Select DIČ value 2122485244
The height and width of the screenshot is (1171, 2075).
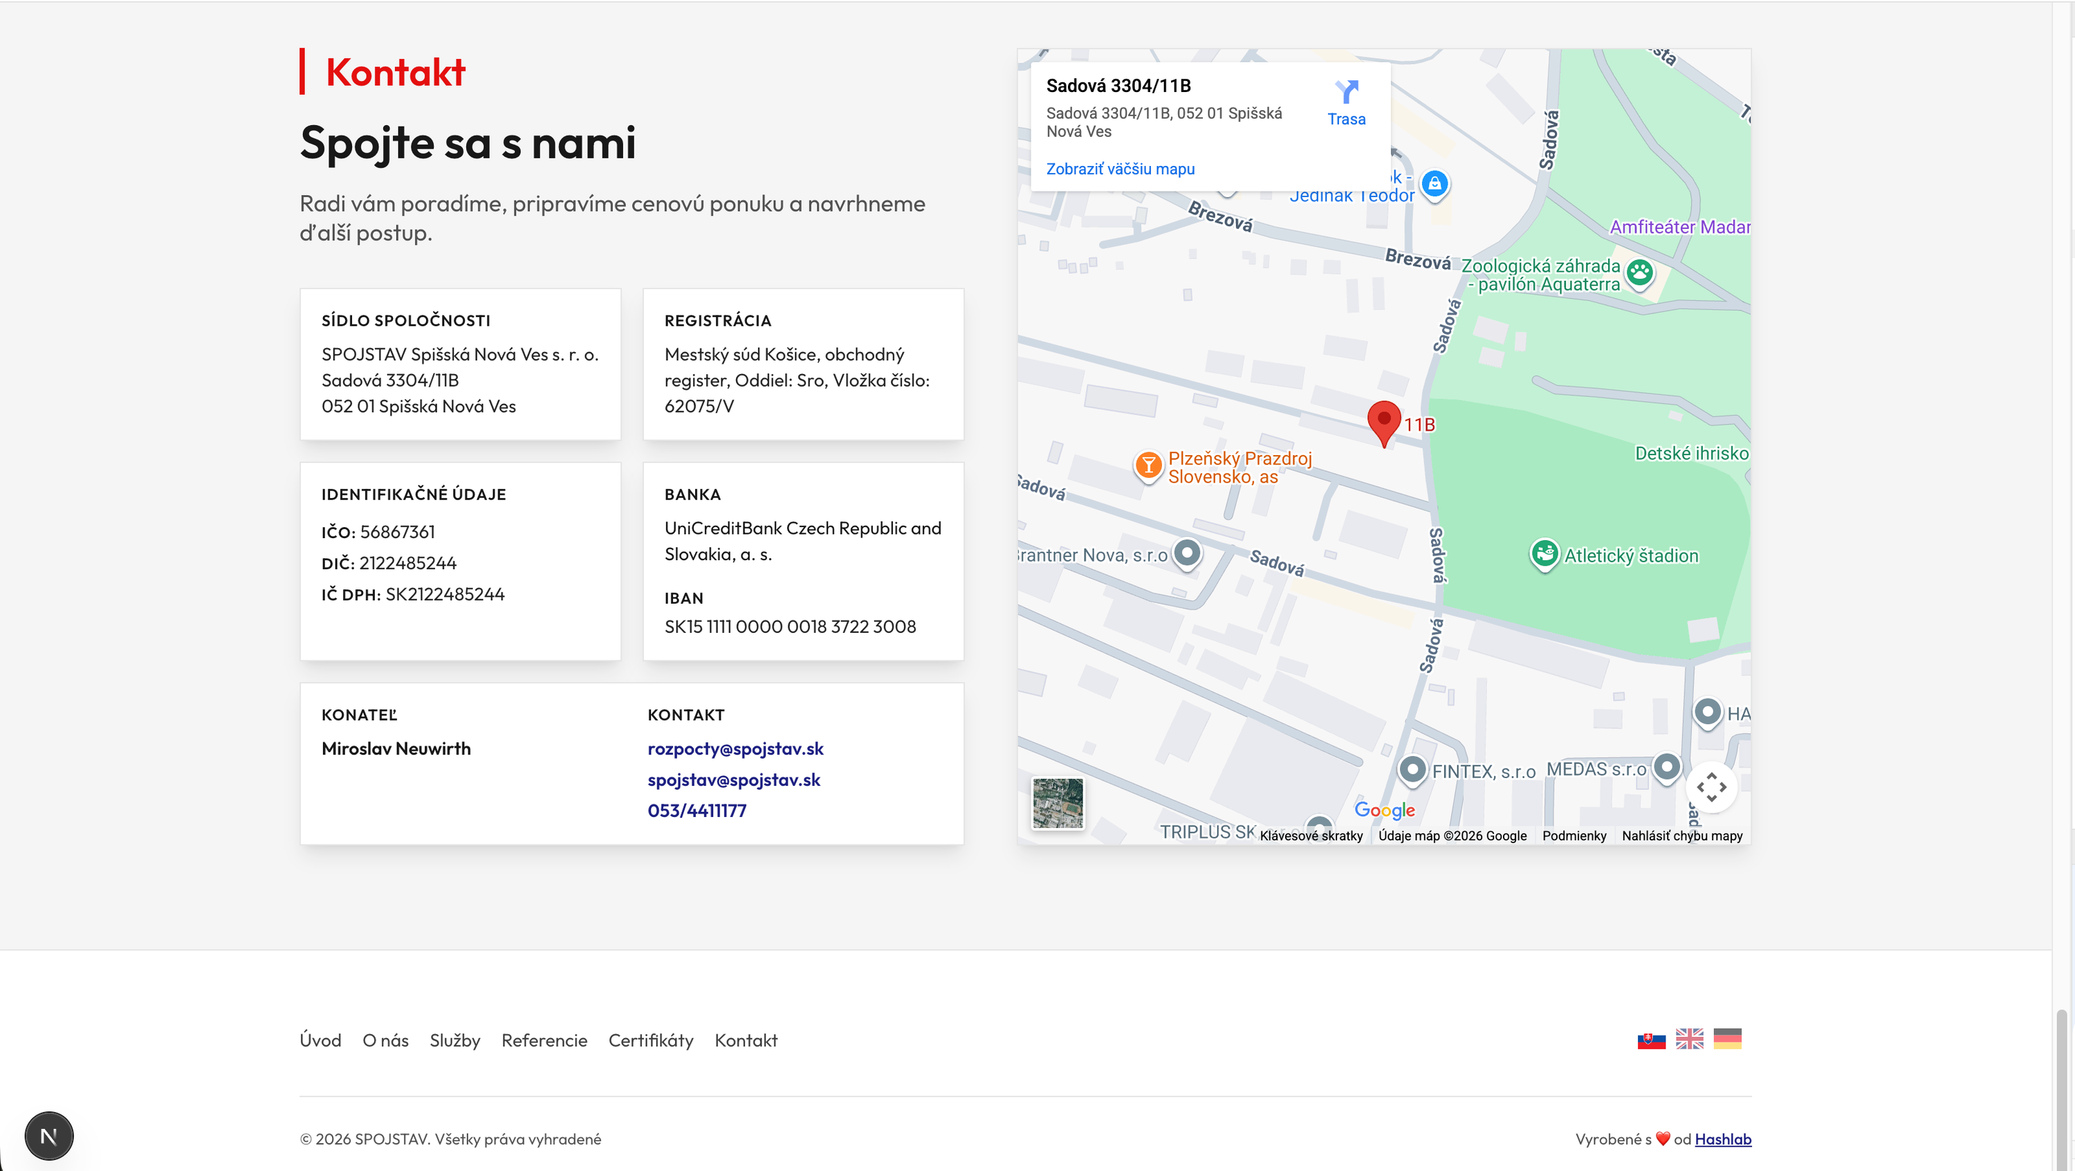point(407,563)
